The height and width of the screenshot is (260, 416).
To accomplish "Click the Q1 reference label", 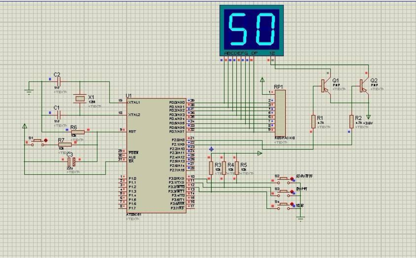I will pos(336,80).
